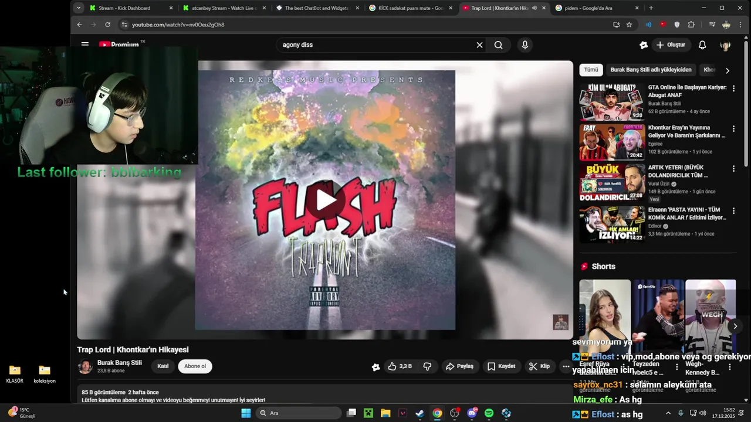The image size is (751, 422).
Task: Open the blue sound-wave extension
Action: (x=648, y=25)
